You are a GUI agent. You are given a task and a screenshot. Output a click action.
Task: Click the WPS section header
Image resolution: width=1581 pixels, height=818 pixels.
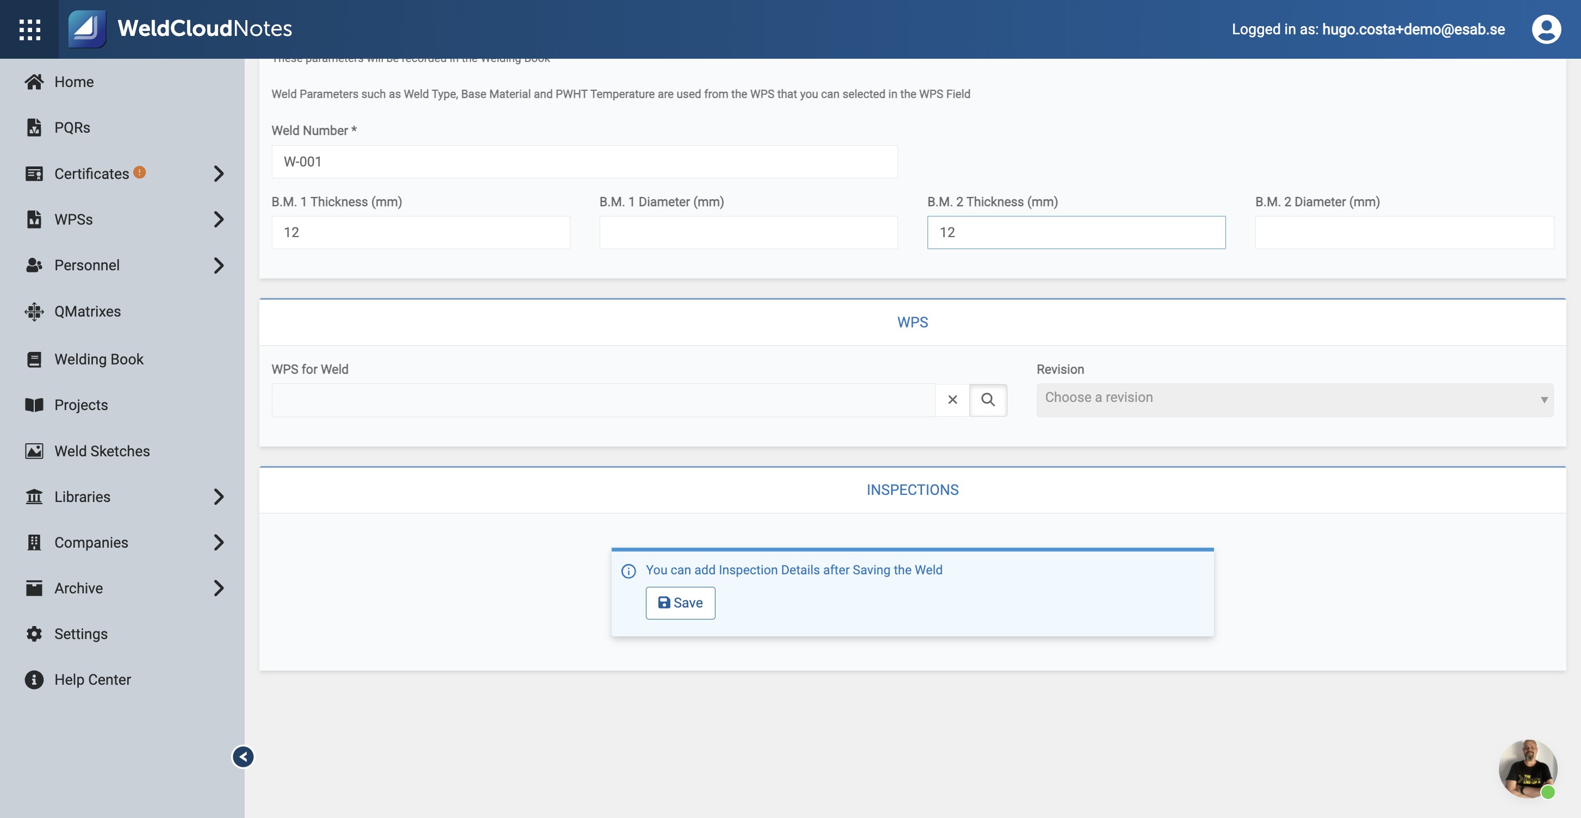(912, 323)
